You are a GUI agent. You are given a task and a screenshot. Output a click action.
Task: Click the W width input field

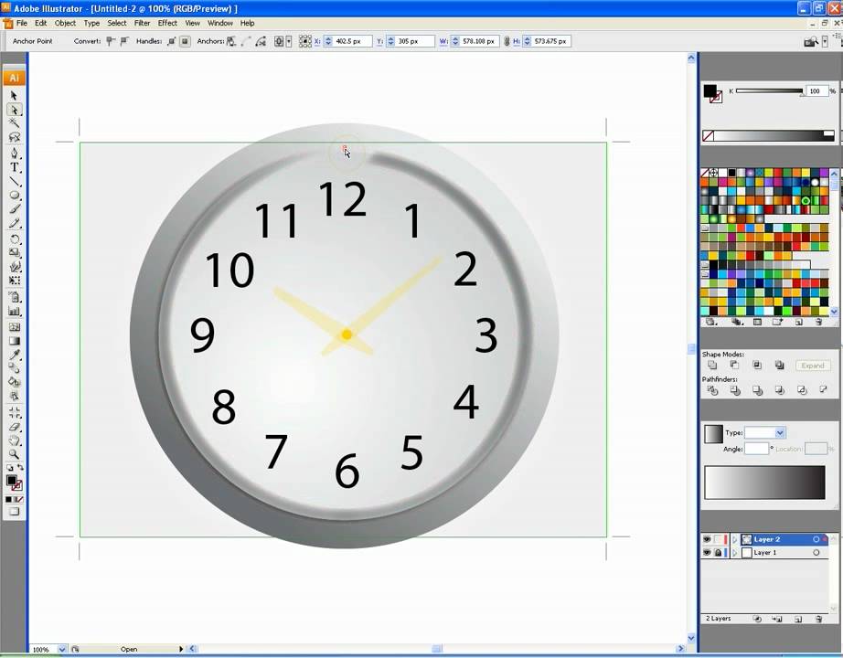tap(480, 41)
